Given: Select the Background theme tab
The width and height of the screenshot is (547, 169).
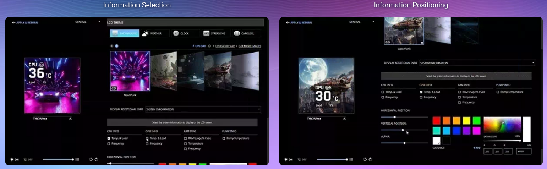Looking at the screenshot, I should tap(124, 33).
